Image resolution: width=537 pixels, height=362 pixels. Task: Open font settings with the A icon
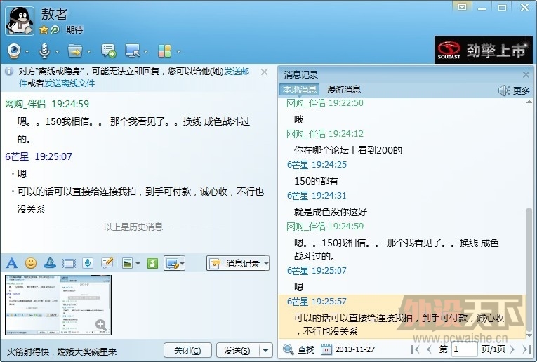click(x=12, y=263)
